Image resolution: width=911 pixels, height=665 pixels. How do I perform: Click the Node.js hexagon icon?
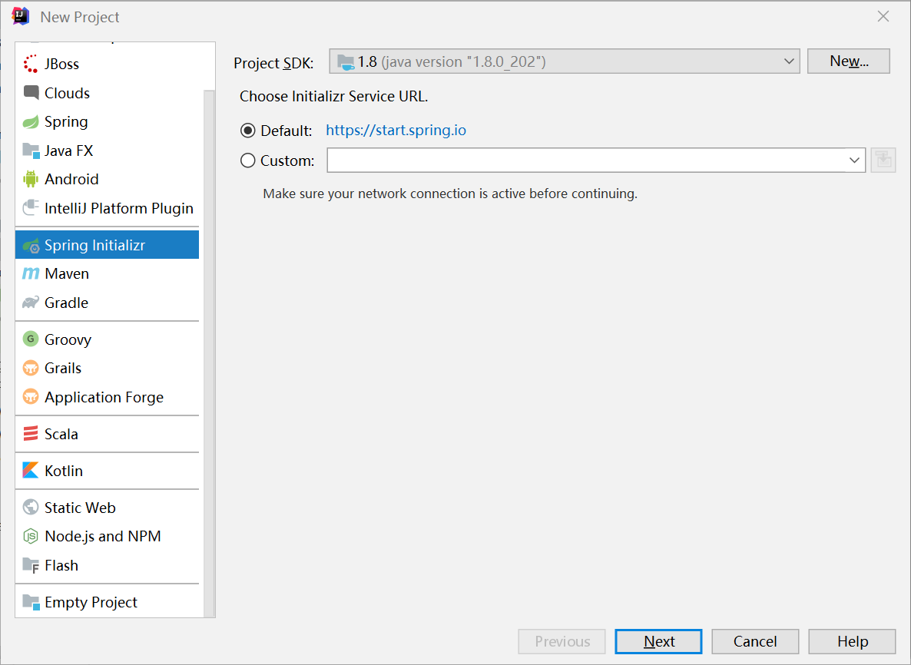pyautogui.click(x=31, y=536)
